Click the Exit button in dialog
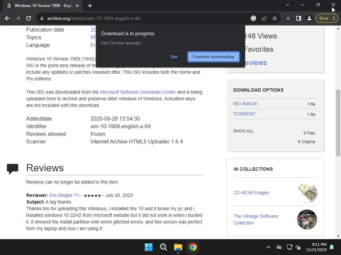The height and width of the screenshot is (255, 341). coord(174,56)
